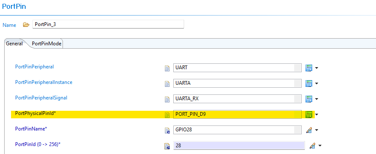Click the type icon beside PortPinId value 28
The image size is (376, 154).
pos(167,146)
